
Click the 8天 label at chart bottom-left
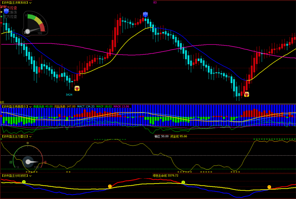point(2,102)
